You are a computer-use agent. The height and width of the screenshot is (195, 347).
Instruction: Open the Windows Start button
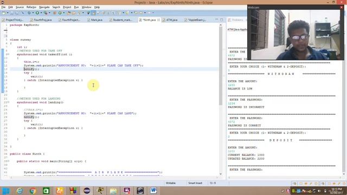[6, 191]
